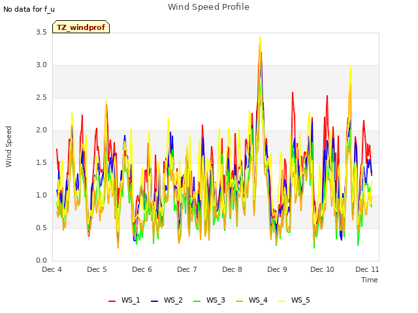Click the 0.0 y-axis tick label

41,261
